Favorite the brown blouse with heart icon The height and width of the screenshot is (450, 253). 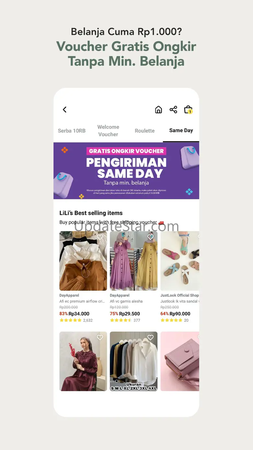[x=100, y=237]
